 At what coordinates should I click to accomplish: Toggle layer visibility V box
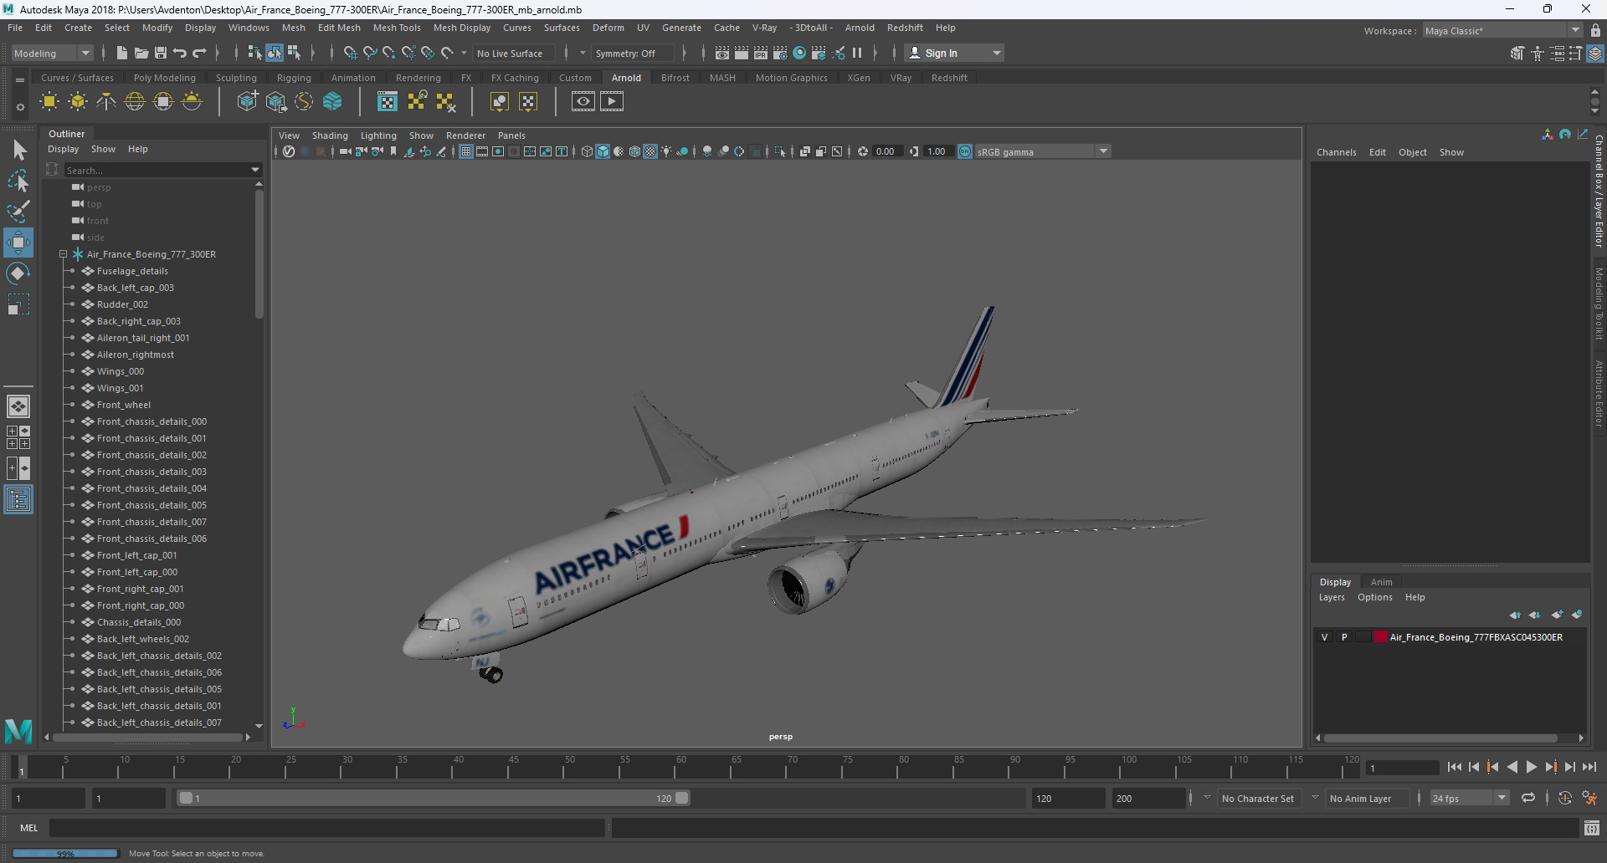(1324, 637)
